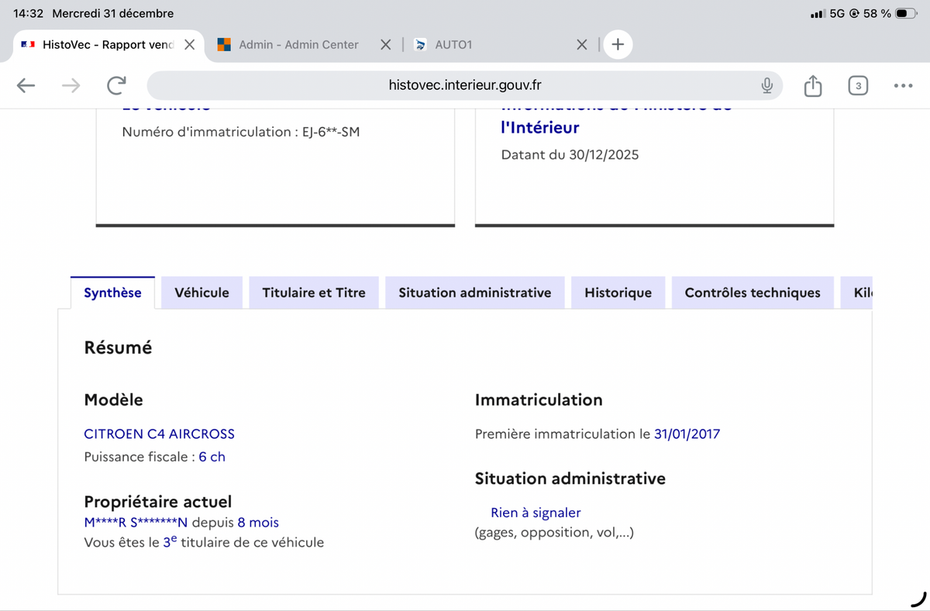This screenshot has height=611, width=930.
Task: Tap the battery indicator in status bar
Action: (905, 13)
